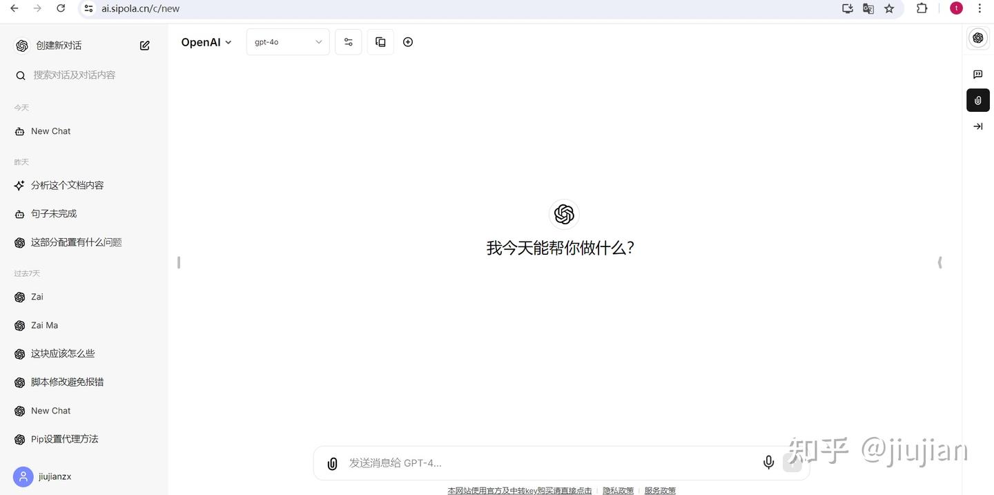Select the Pip设置代理方法 chat
This screenshot has height=495, width=994.
[x=64, y=438]
